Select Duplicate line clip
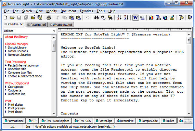 [x=17, y=94]
